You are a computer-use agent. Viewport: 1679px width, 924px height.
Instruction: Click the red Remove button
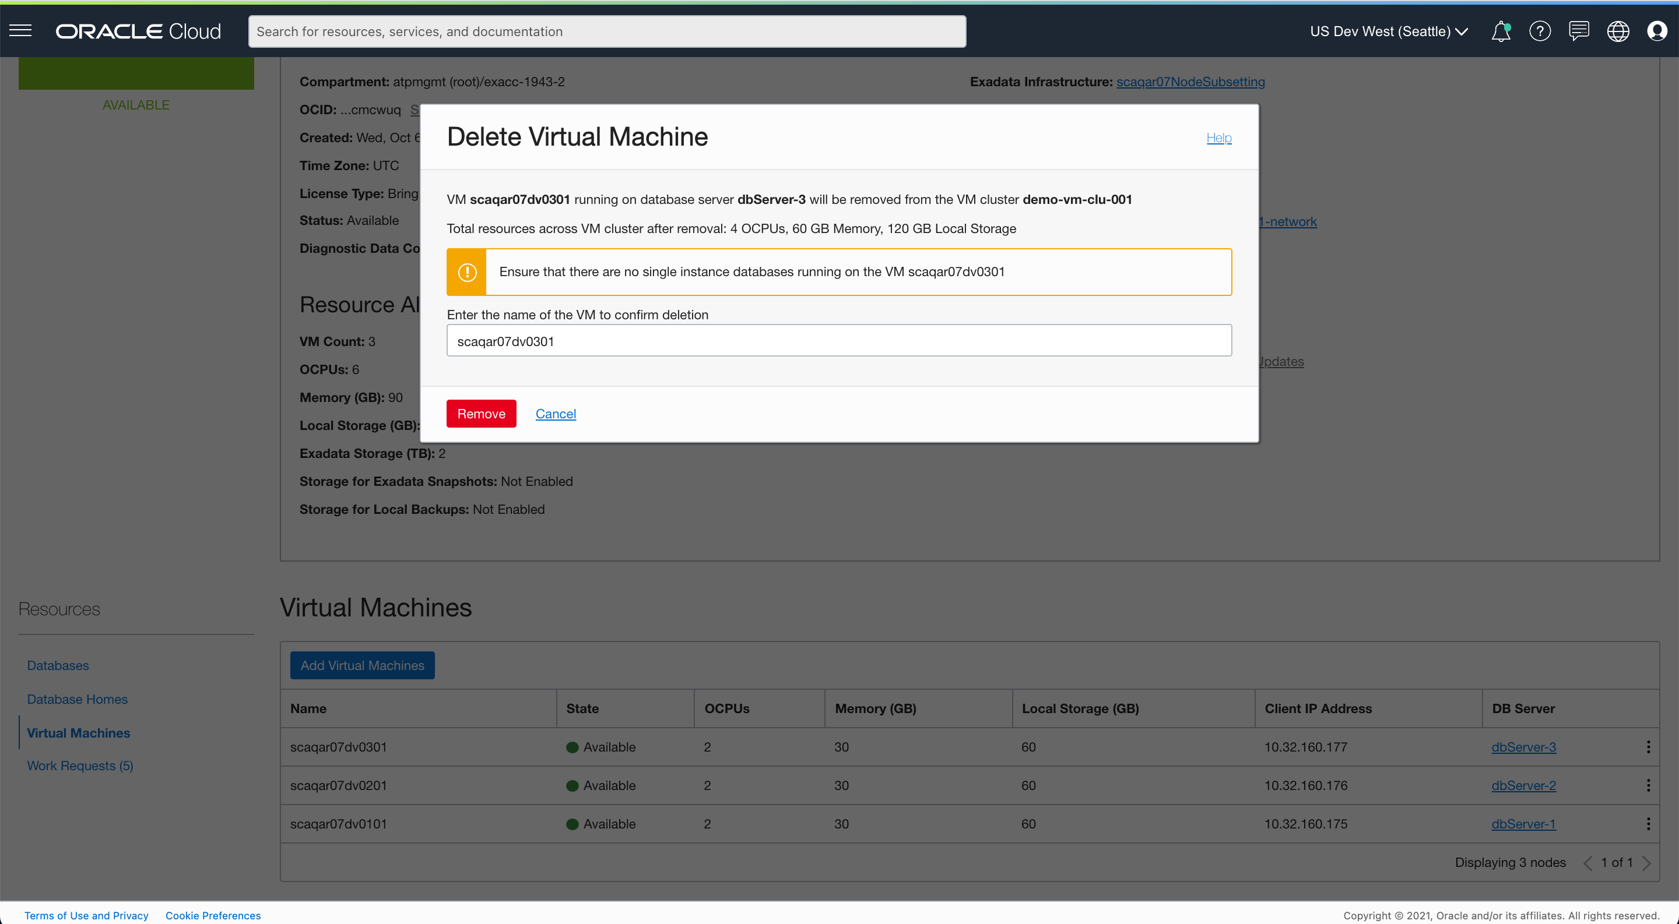(x=481, y=414)
